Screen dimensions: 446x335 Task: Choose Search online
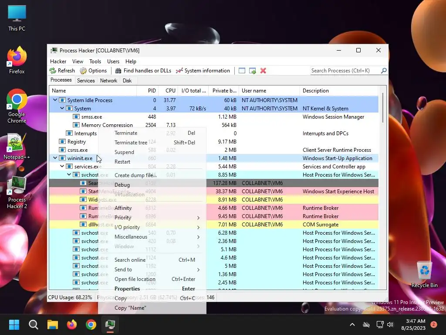point(152,260)
